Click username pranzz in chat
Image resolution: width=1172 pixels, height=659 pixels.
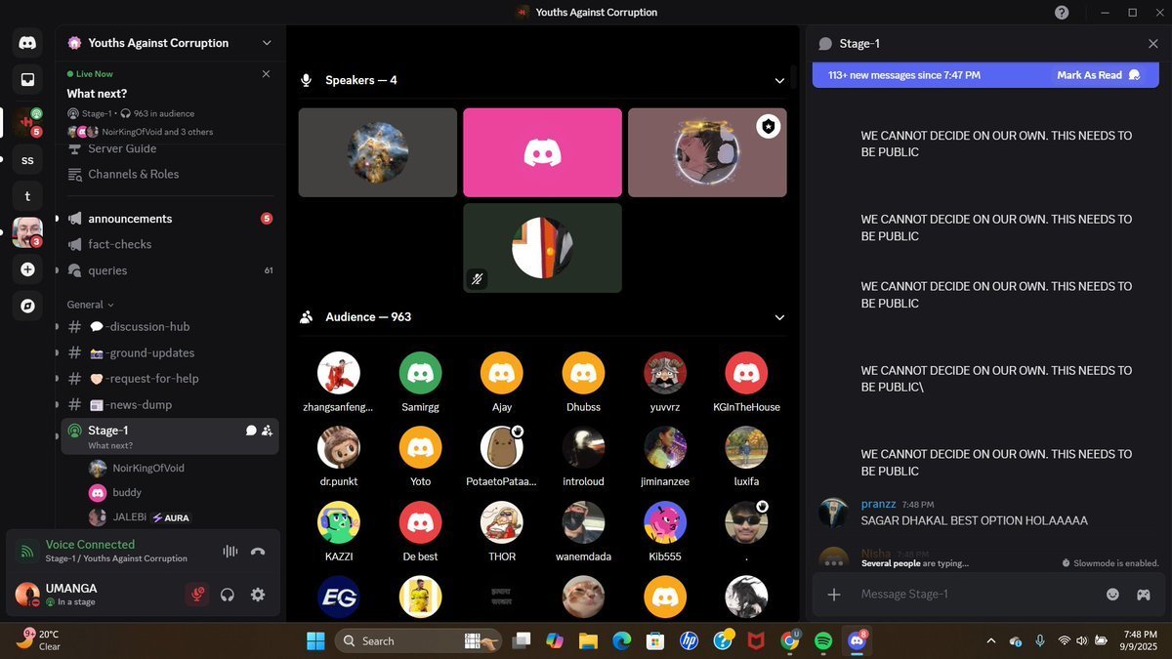pyautogui.click(x=878, y=504)
